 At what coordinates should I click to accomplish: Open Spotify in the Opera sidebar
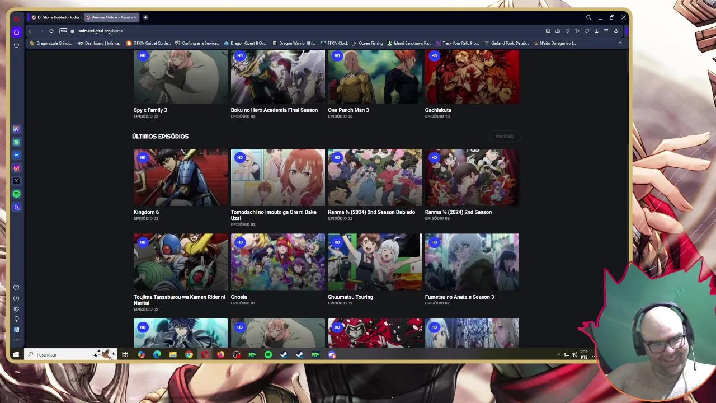click(16, 194)
